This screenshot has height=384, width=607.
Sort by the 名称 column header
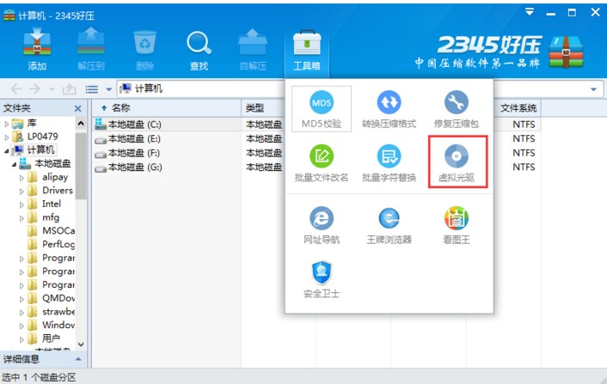pos(166,108)
